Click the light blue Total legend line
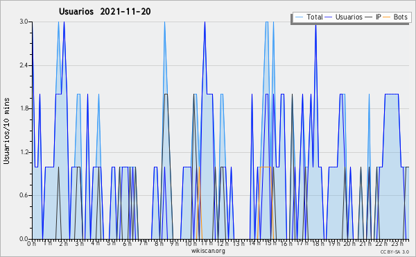The width and height of the screenshot is (416, 257). click(299, 17)
